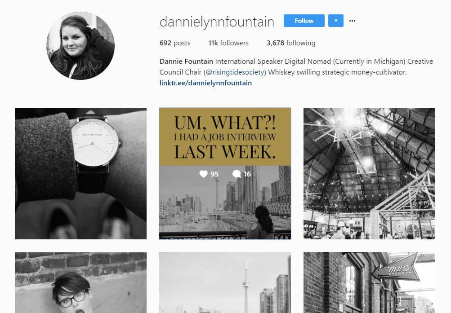View the 11k followers list

(x=228, y=43)
